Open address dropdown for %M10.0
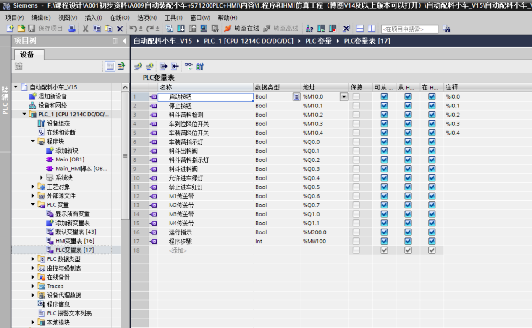 coord(344,96)
